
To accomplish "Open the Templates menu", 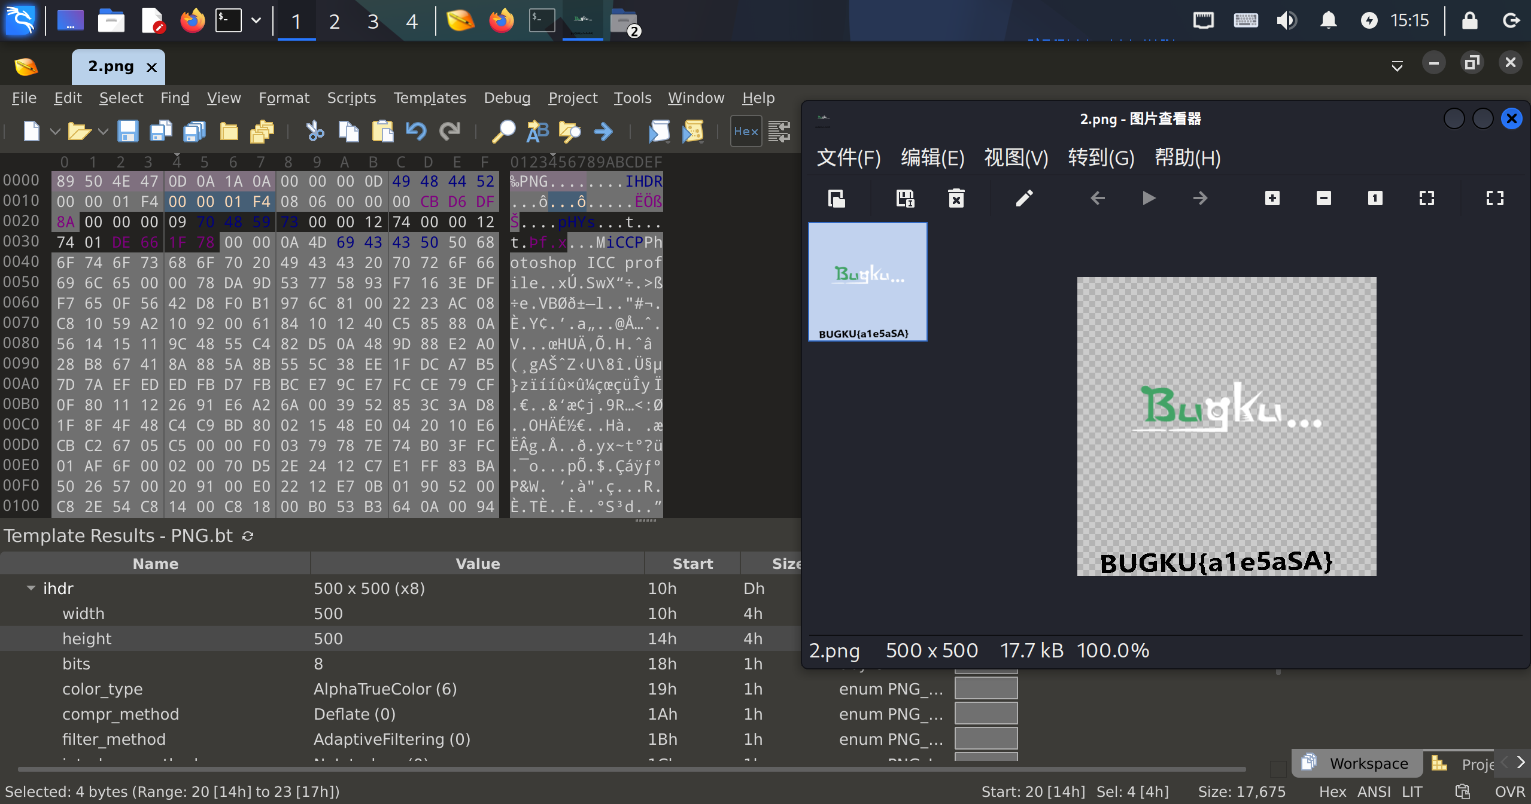I will click(429, 98).
